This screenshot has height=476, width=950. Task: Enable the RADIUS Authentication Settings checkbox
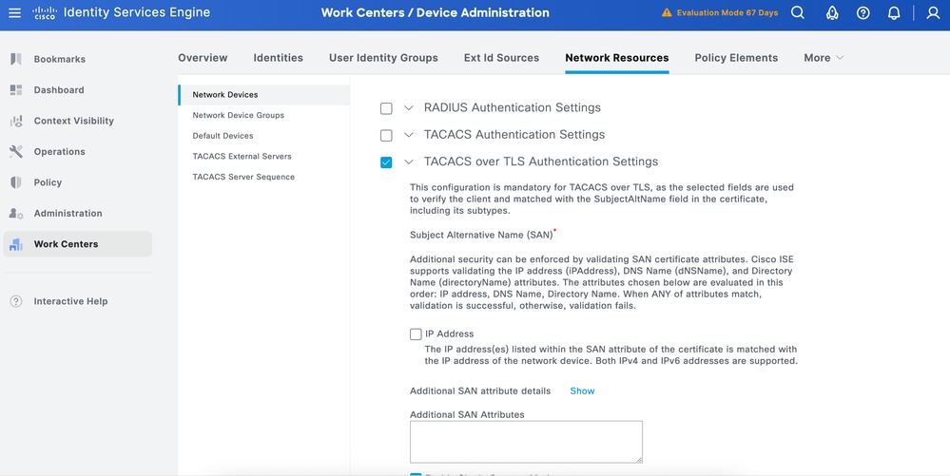point(386,108)
